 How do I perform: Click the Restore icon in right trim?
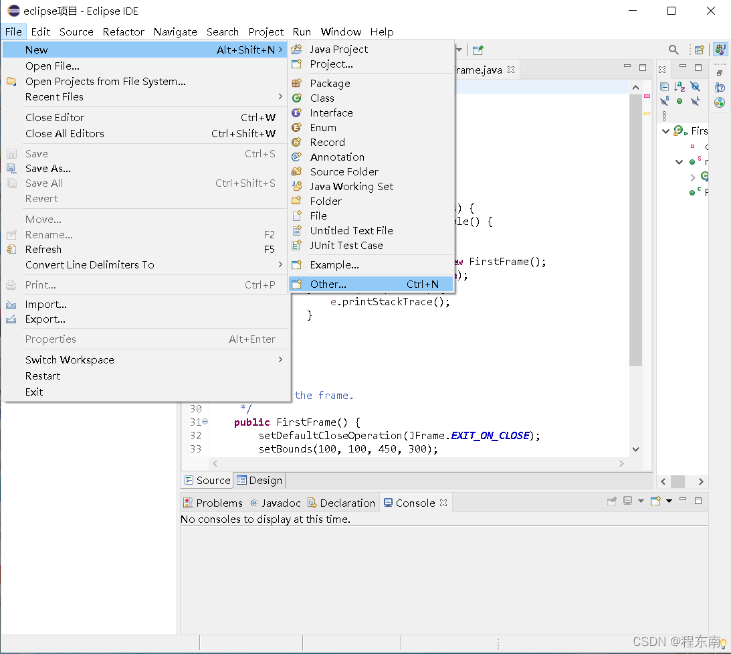[x=720, y=73]
